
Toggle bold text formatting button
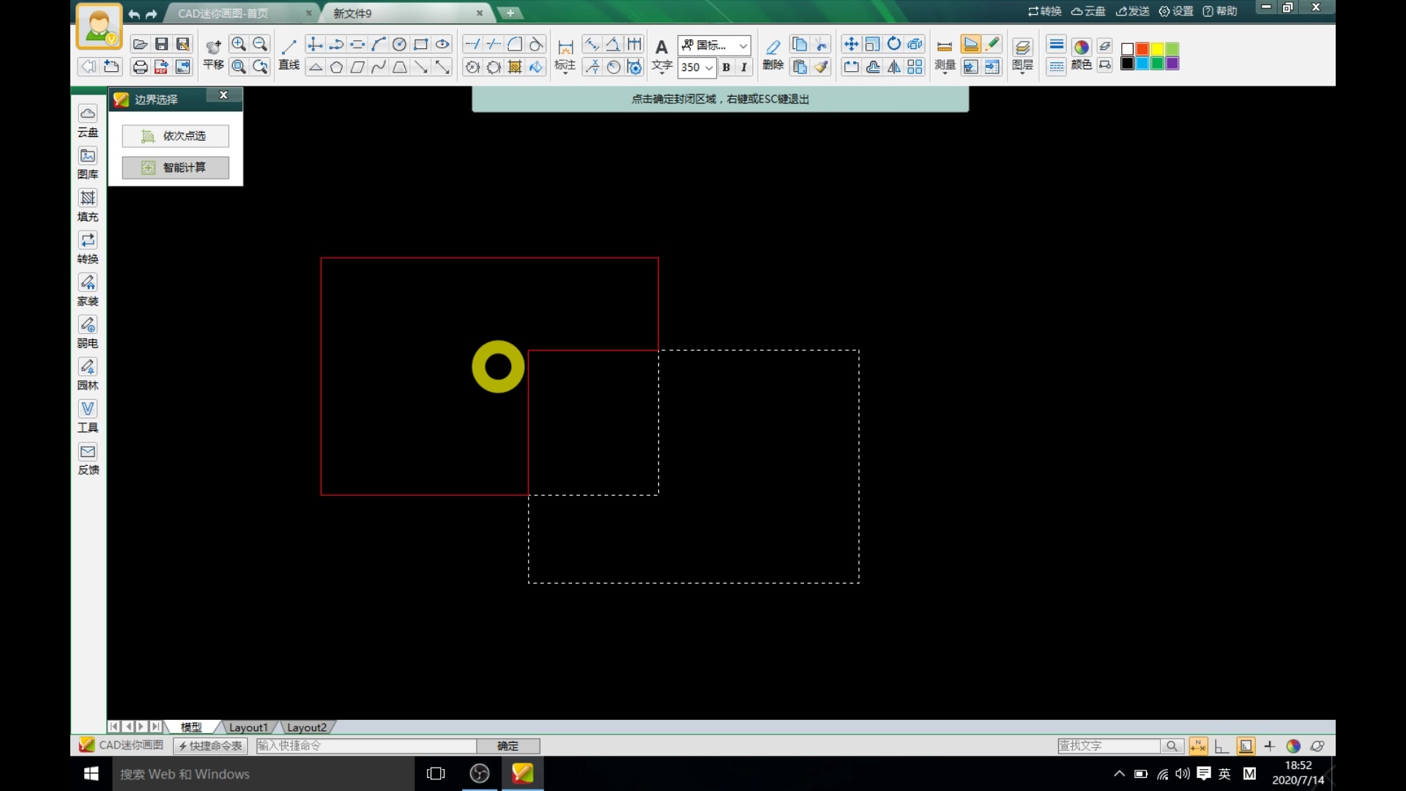(726, 67)
